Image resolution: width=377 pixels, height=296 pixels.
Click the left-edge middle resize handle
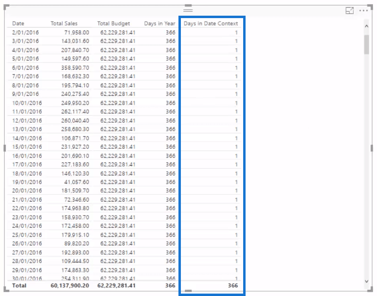point(5,148)
